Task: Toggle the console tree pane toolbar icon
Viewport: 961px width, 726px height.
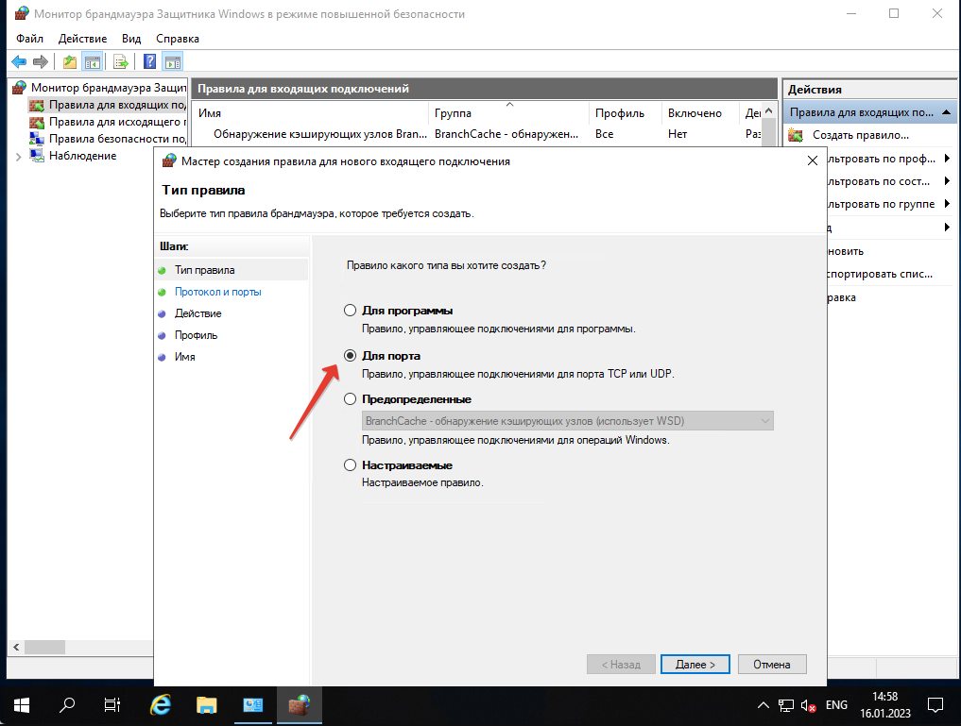Action: click(x=93, y=61)
